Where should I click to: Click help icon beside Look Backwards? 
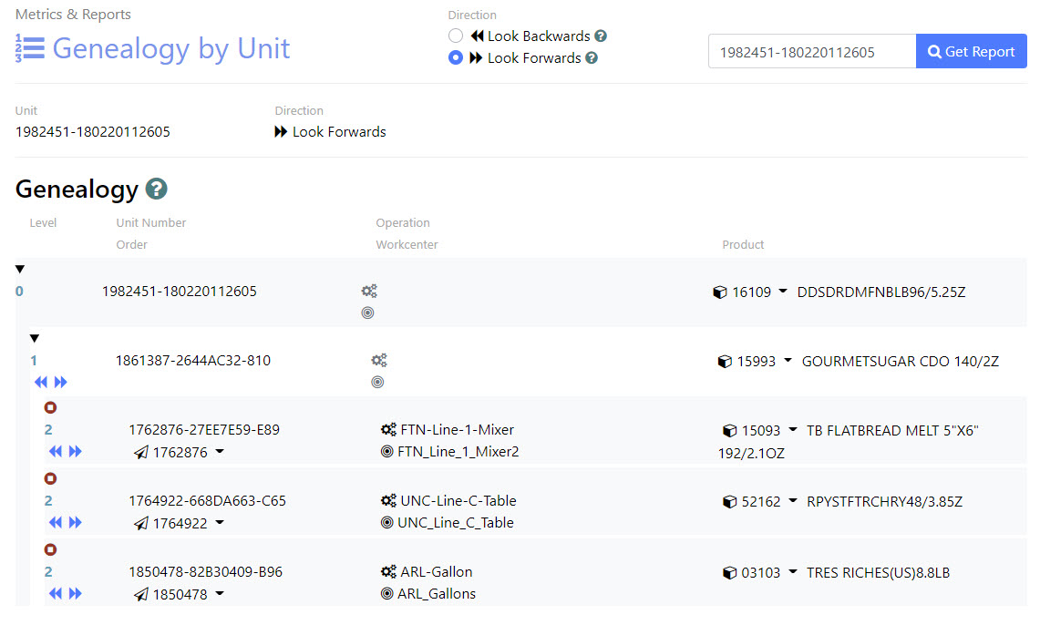601,36
